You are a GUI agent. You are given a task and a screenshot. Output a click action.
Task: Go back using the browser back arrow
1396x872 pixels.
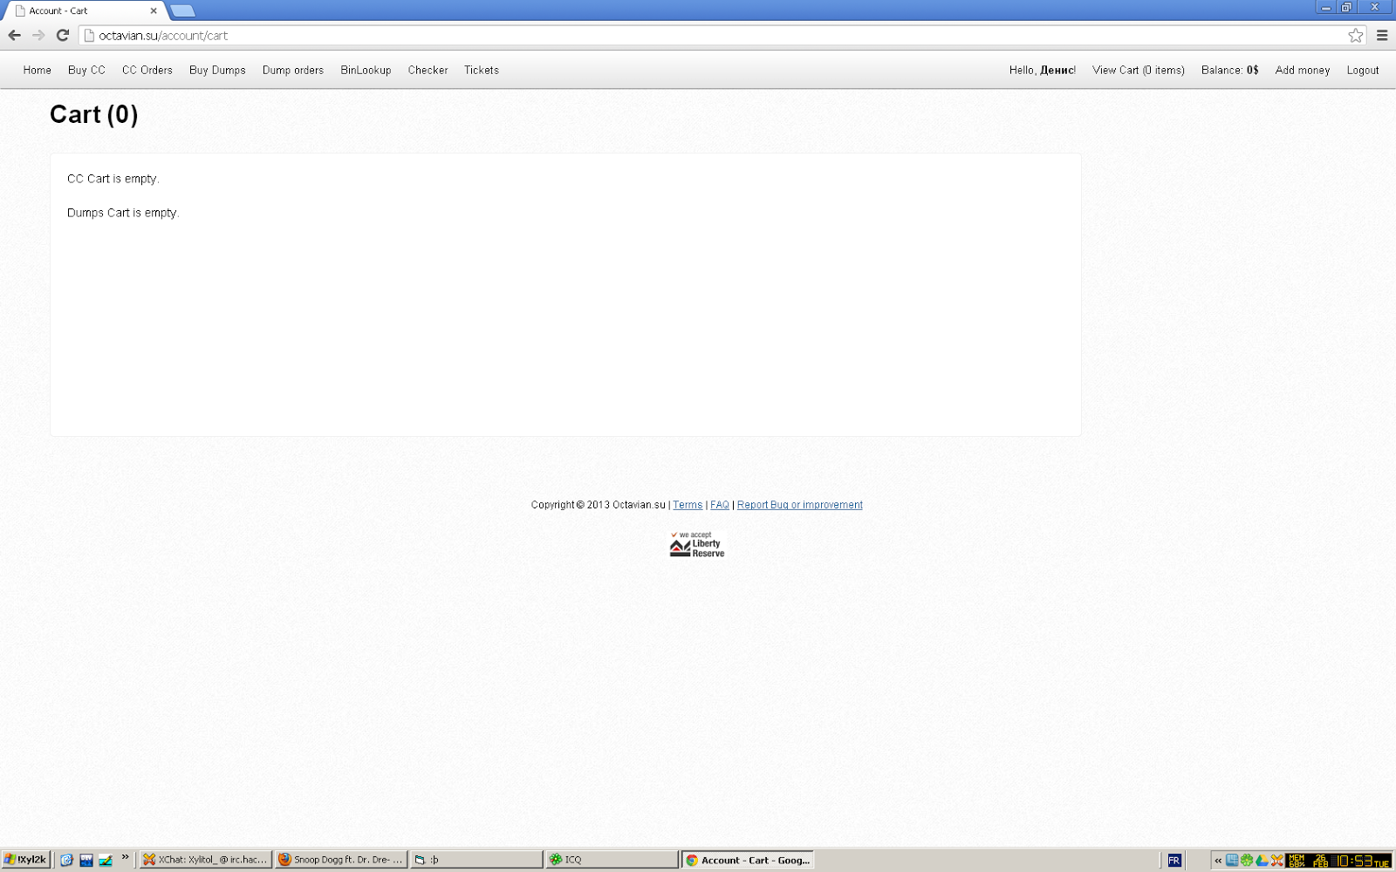(x=15, y=35)
